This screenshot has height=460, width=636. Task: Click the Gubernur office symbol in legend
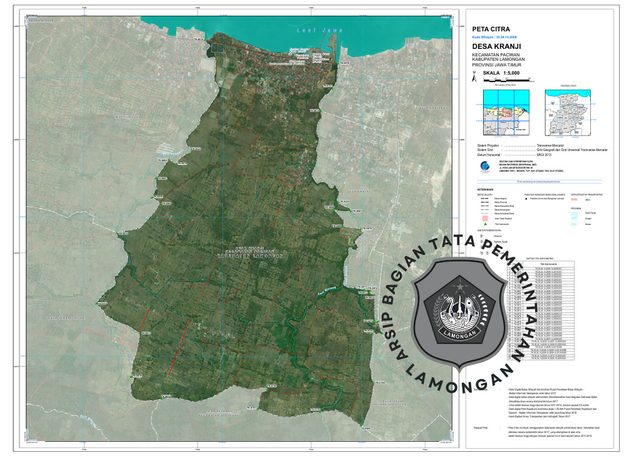(482, 236)
